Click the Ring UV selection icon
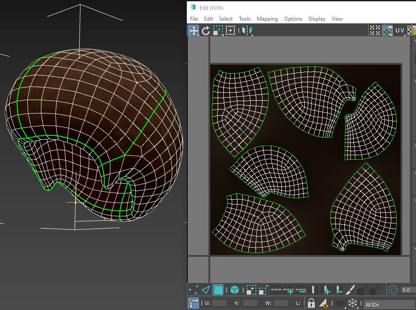 click(313, 290)
